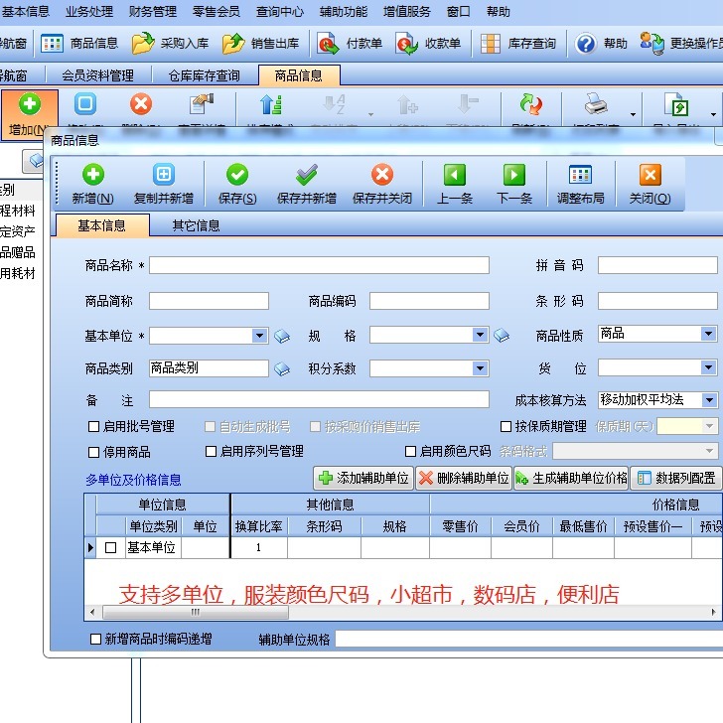Check 新增商品时编码递增 option
The height and width of the screenshot is (723, 723).
[95, 639]
